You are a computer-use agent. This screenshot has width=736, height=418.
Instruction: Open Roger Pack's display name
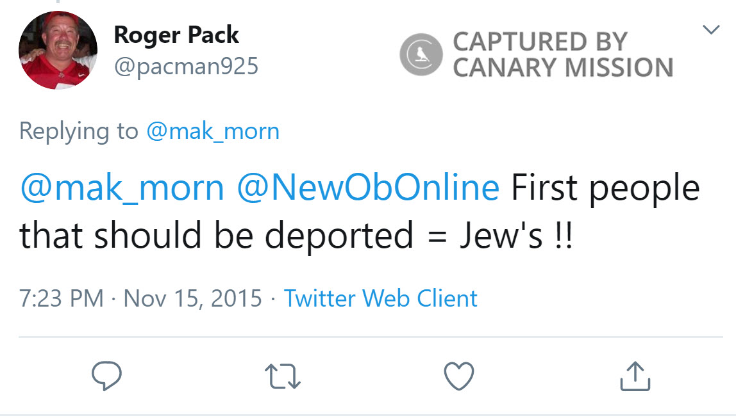click(x=176, y=35)
